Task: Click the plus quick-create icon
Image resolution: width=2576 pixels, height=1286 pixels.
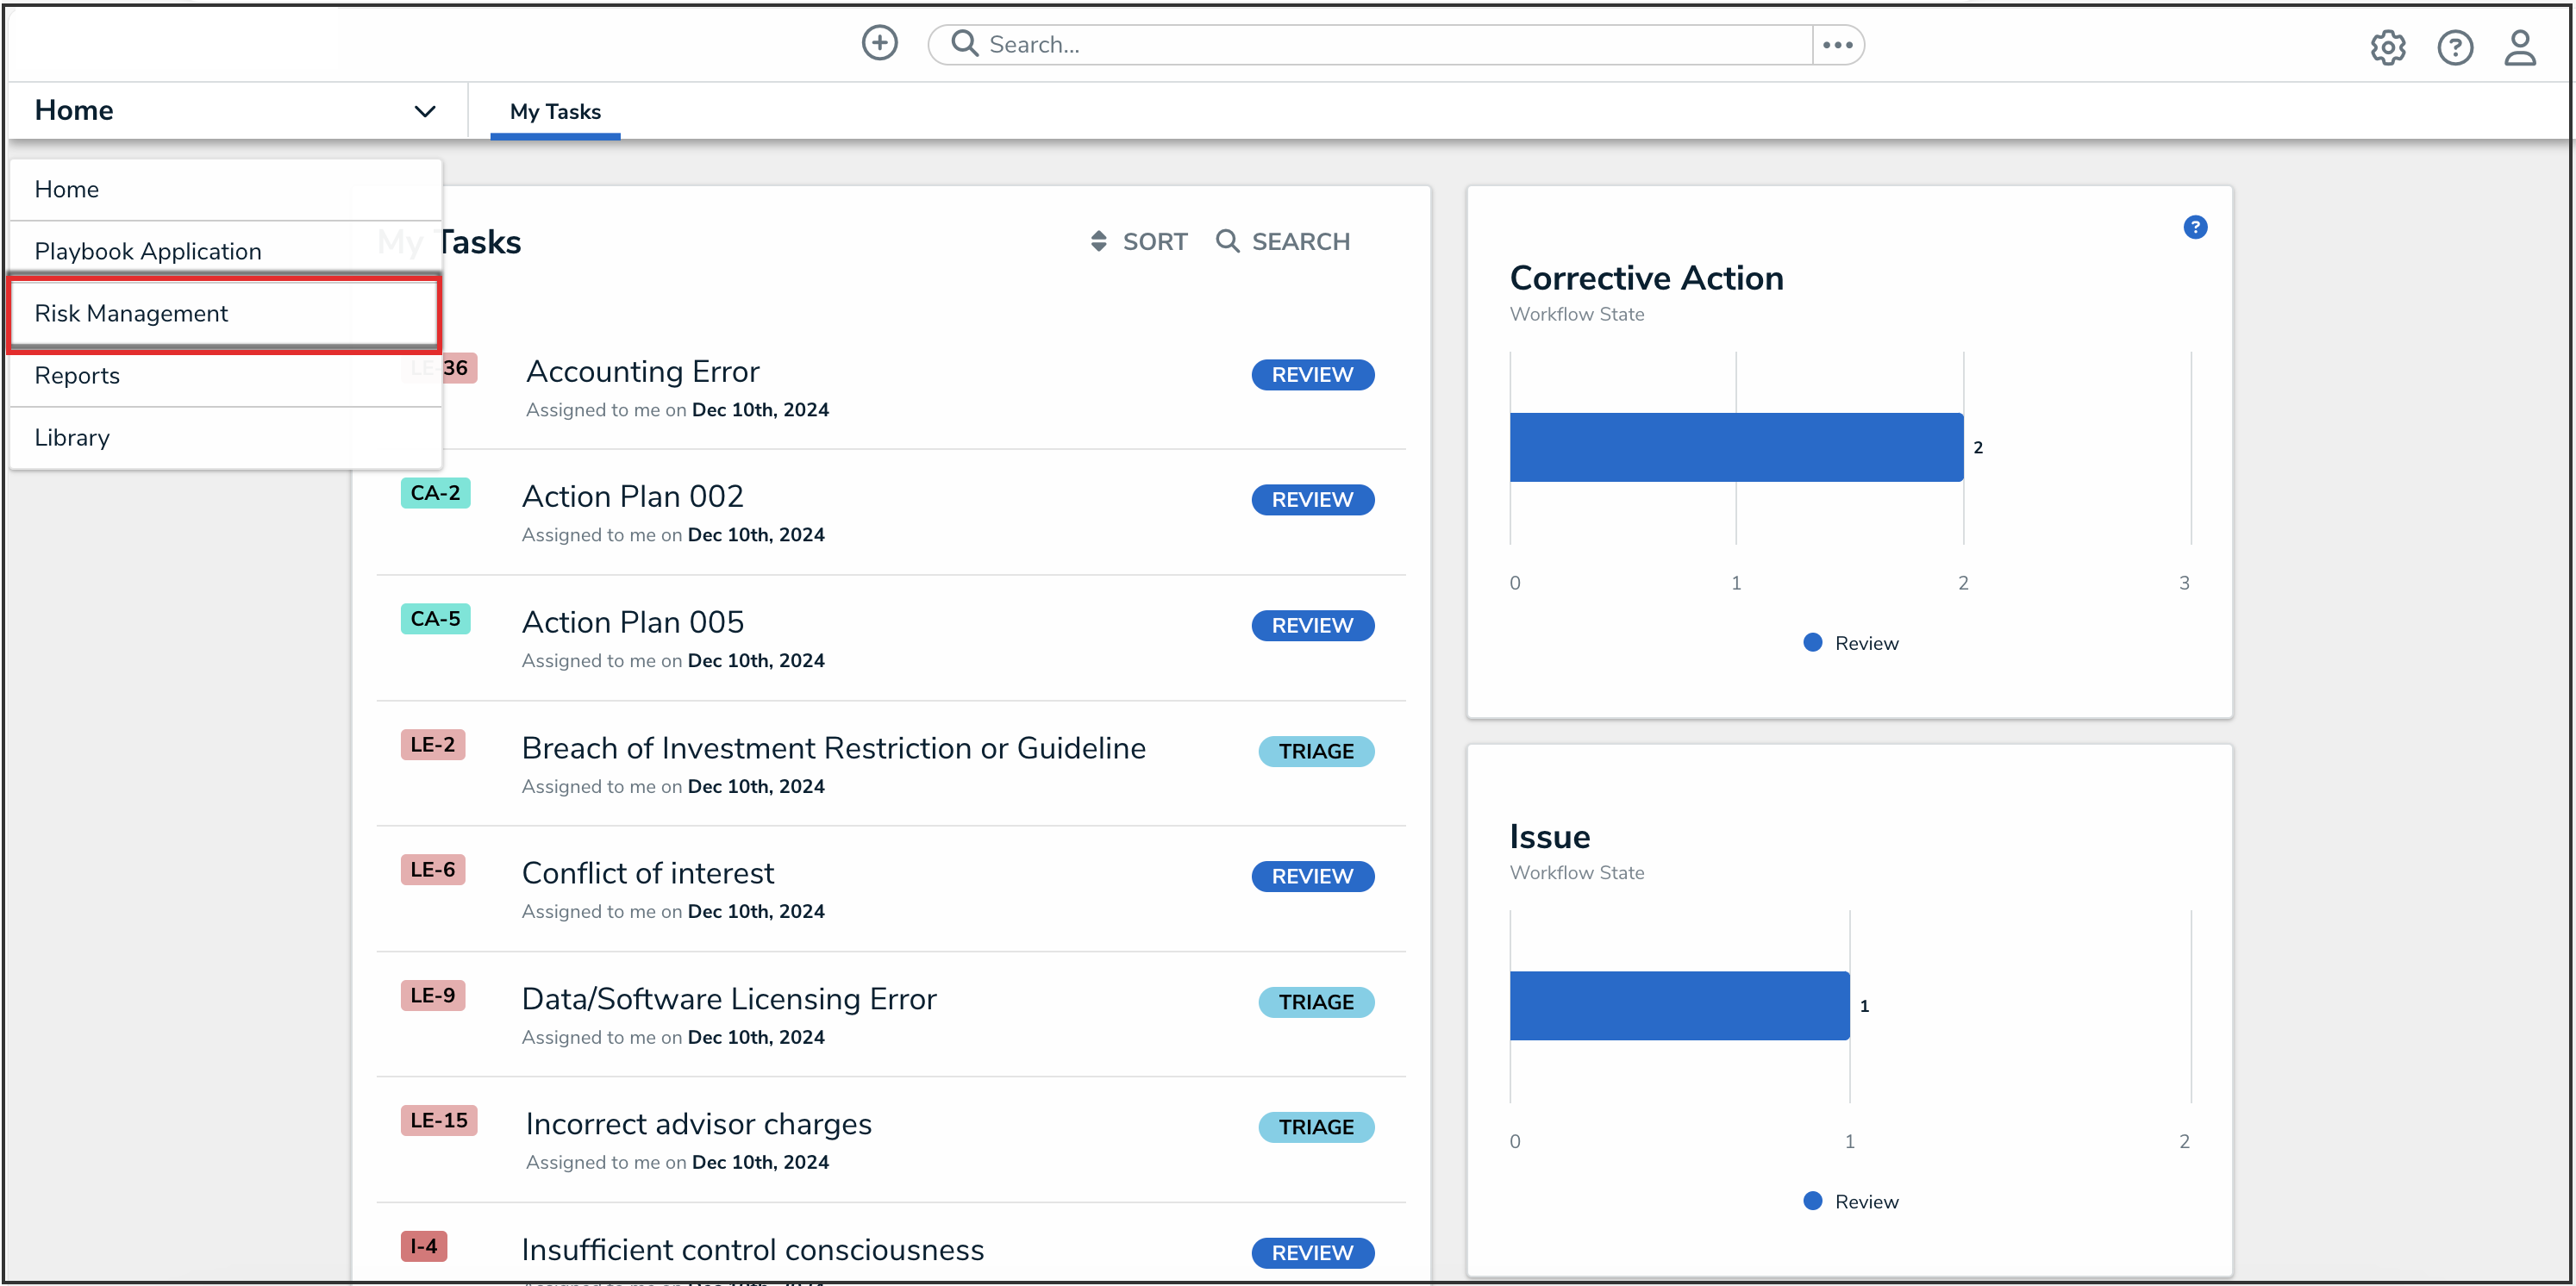Action: (x=879, y=44)
